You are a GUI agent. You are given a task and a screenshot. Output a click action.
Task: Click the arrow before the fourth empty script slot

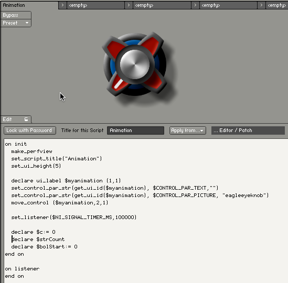pyautogui.click(x=261, y=5)
